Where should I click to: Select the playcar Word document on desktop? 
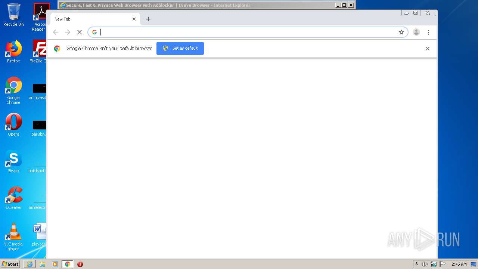pos(39,235)
